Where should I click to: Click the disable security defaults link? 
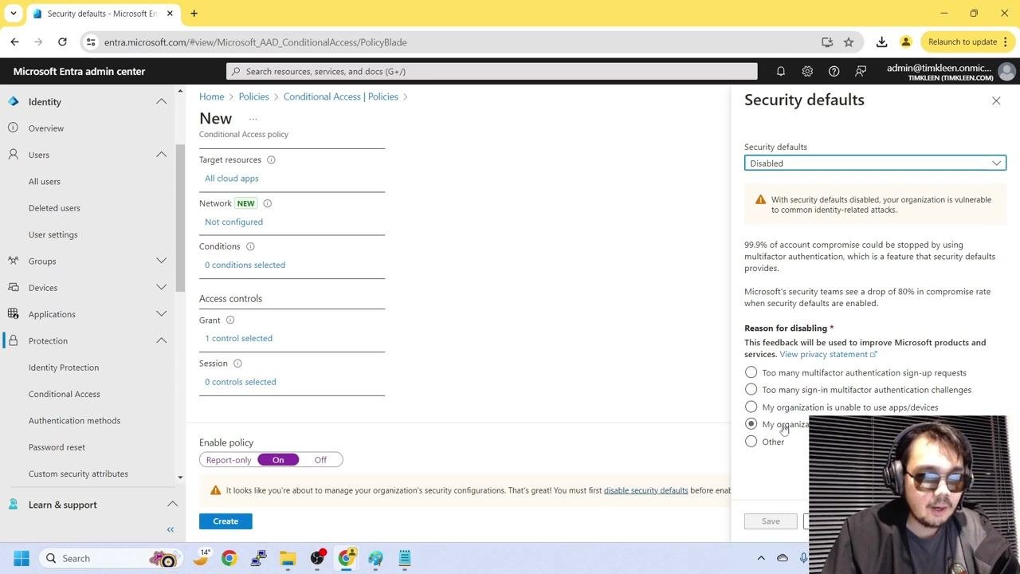click(645, 490)
